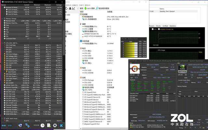Image resolution: width=208 pixels, height=130 pixels.
Task: Collapse the Memory Timings sensor group
Action: pyautogui.click(x=3, y=19)
